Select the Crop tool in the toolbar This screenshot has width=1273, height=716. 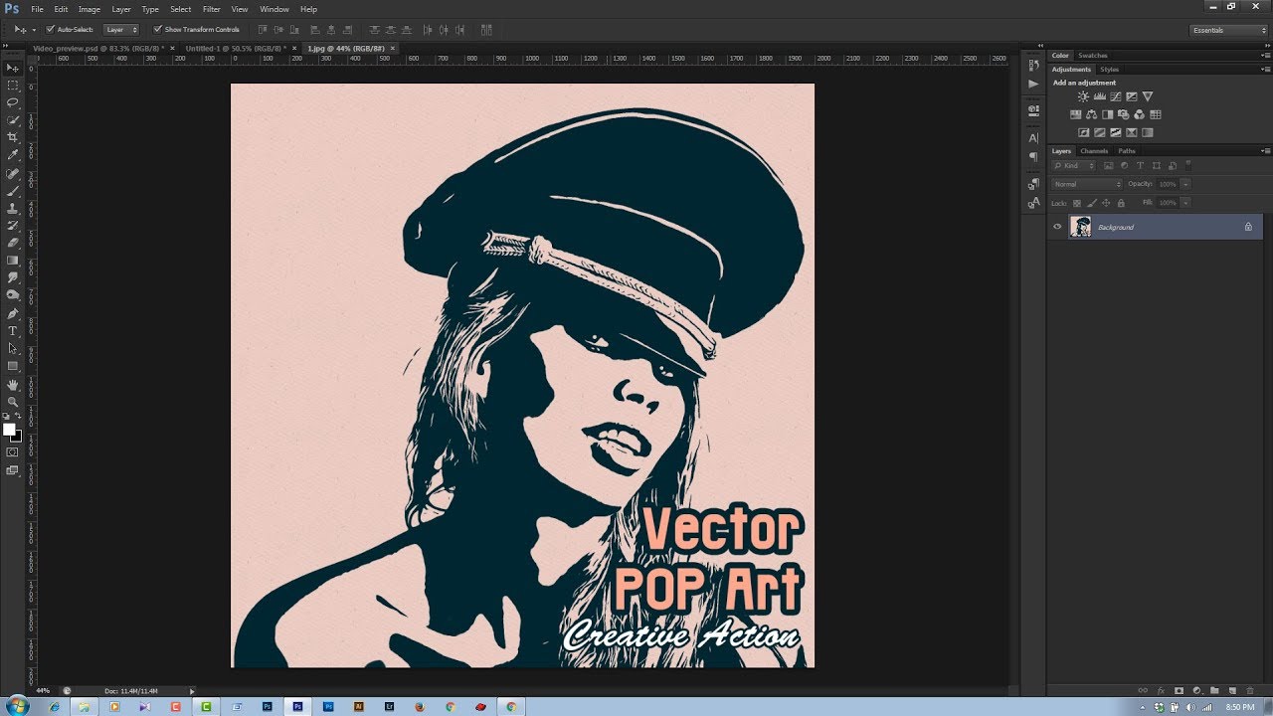13,137
